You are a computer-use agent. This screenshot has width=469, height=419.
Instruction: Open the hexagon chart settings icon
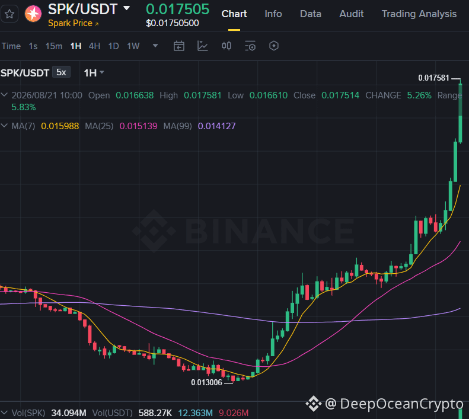[274, 46]
